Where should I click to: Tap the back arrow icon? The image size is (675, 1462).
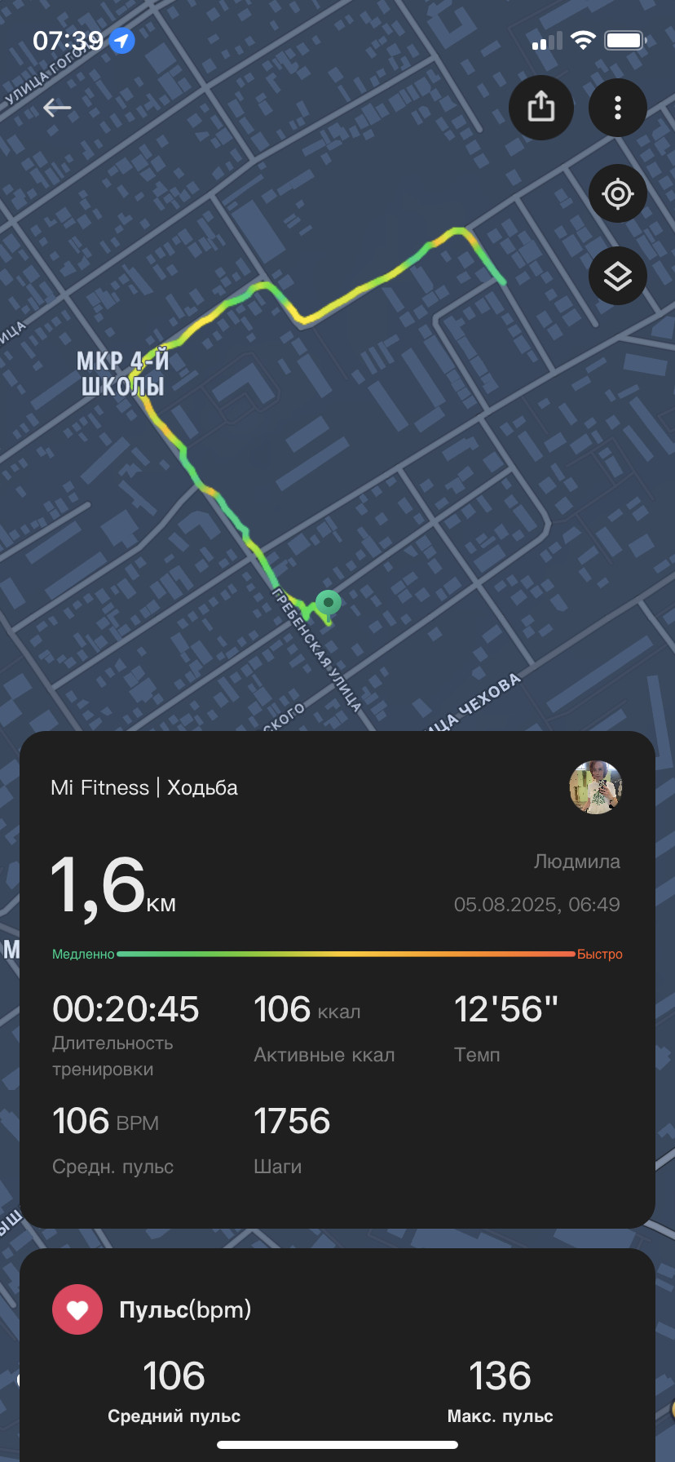(x=57, y=108)
